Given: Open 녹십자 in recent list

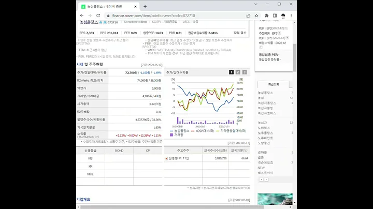Looking at the screenshot, I should pos(262,123).
